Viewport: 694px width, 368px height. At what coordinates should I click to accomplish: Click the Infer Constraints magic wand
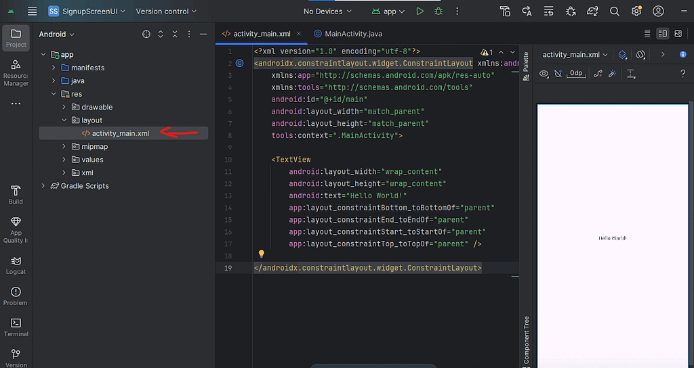613,74
